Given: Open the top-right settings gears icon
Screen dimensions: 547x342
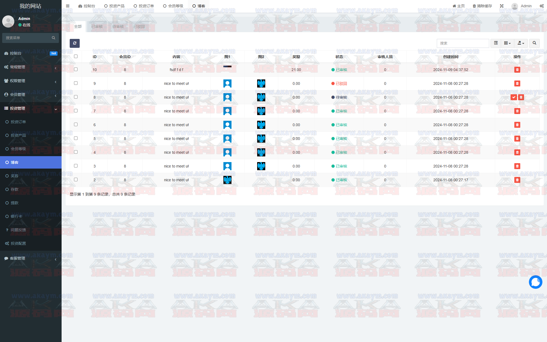Looking at the screenshot, I should pos(542,6).
